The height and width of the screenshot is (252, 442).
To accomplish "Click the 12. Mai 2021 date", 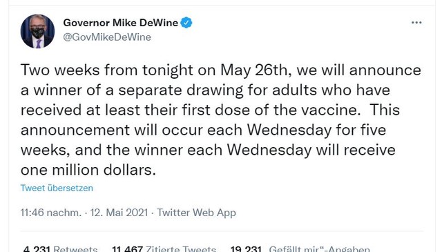I will click(119, 213).
